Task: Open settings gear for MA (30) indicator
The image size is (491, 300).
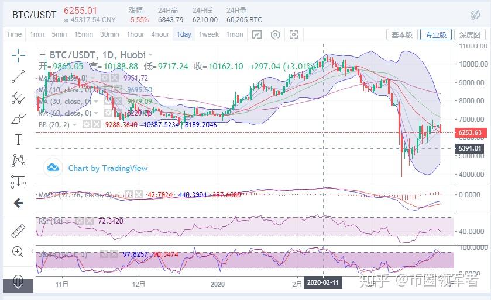Action: coord(108,101)
